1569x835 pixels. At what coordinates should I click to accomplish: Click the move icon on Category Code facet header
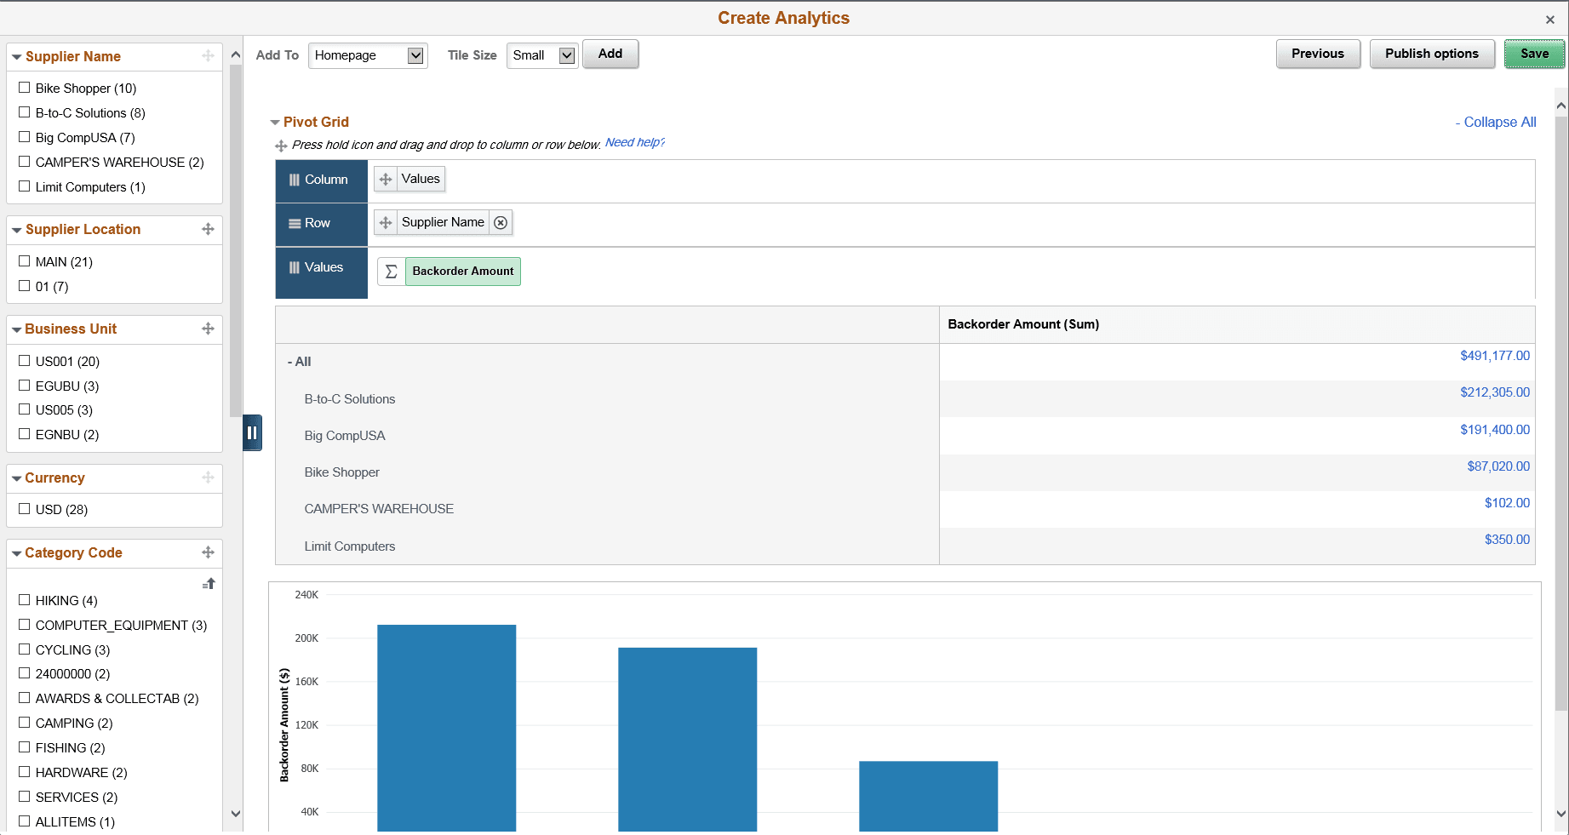click(208, 552)
